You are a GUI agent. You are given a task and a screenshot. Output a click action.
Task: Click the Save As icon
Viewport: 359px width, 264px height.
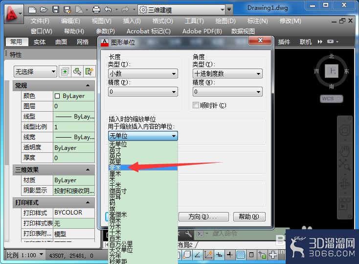tap(67, 10)
